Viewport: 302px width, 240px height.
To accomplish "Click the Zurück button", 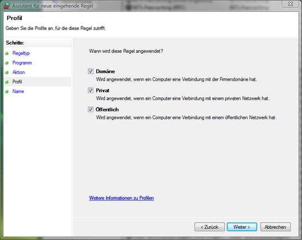I will (210, 227).
